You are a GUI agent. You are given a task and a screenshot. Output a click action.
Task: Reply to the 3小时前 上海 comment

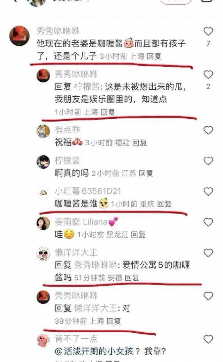coord(154,56)
